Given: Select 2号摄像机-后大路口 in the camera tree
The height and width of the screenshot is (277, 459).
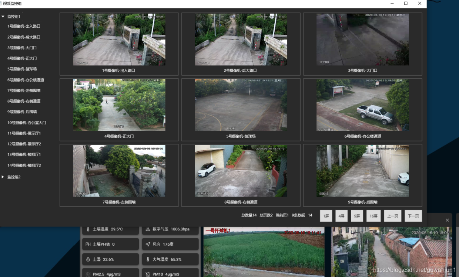Looking at the screenshot, I should 24,37.
